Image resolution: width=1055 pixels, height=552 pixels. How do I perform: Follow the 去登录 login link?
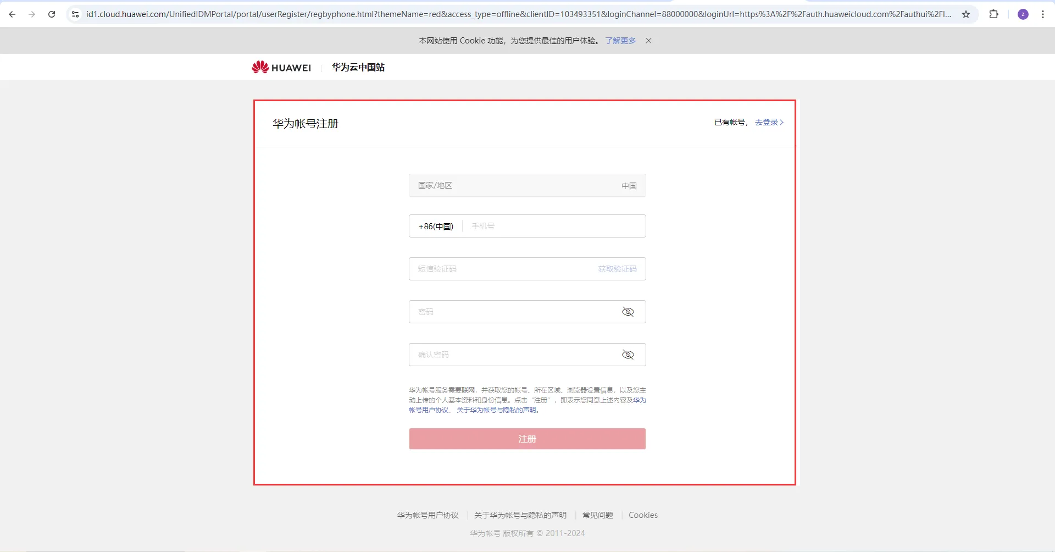[769, 122]
